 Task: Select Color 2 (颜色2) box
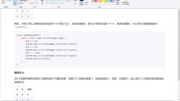(x=86, y=3)
